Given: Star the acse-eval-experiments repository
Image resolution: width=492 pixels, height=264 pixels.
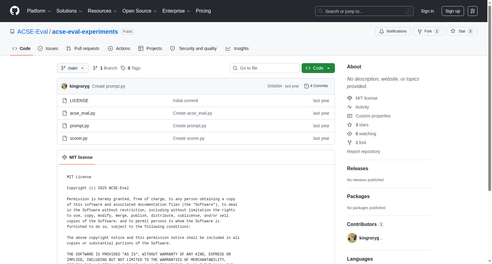Looking at the screenshot, I should tap(462, 31).
